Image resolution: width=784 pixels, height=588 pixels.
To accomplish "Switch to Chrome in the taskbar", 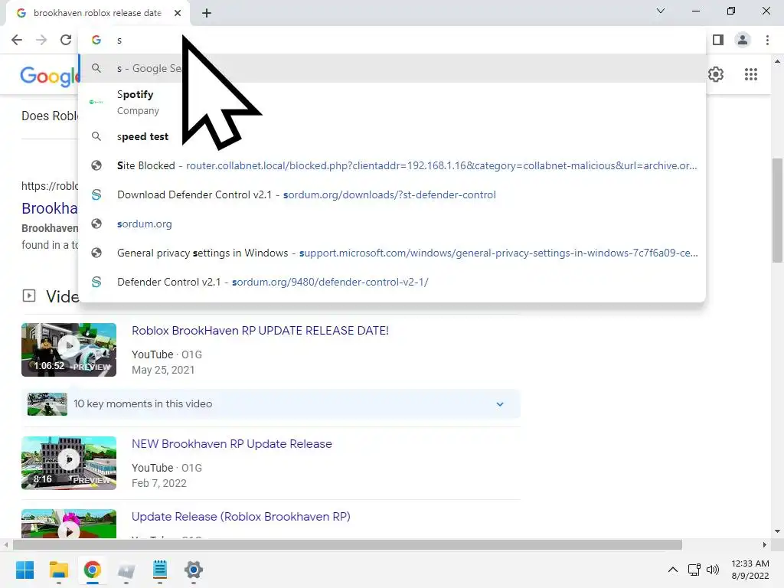I will (x=92, y=570).
